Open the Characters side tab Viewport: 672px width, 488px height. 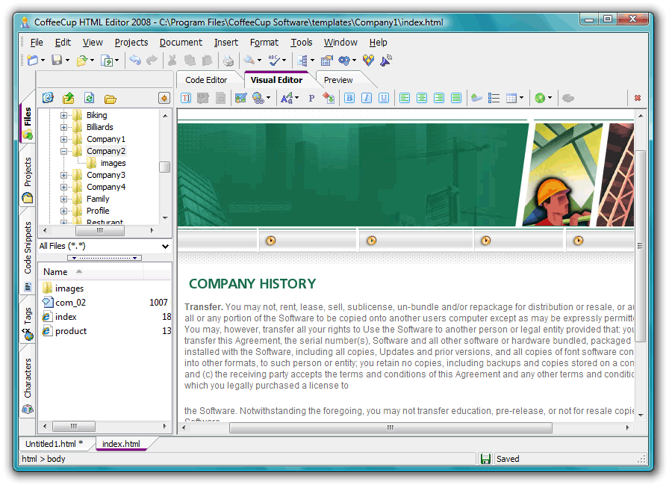pos(28,386)
